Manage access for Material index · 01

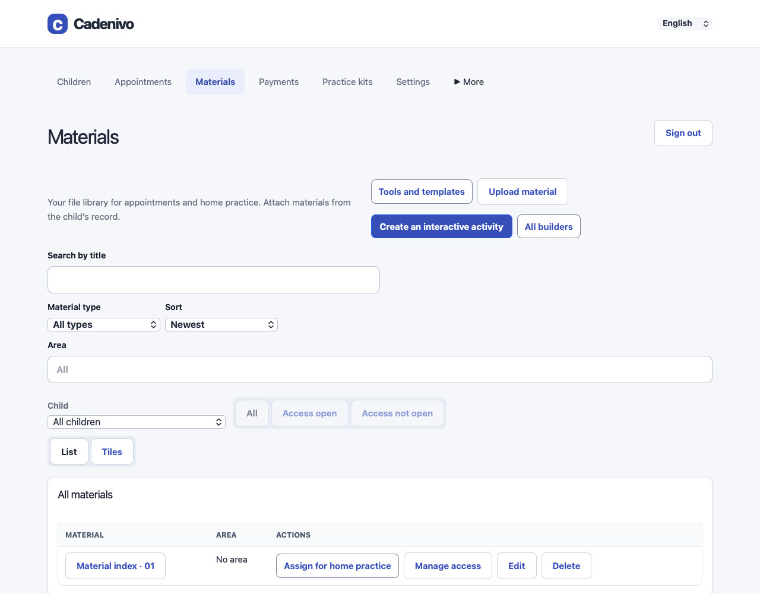click(x=448, y=566)
